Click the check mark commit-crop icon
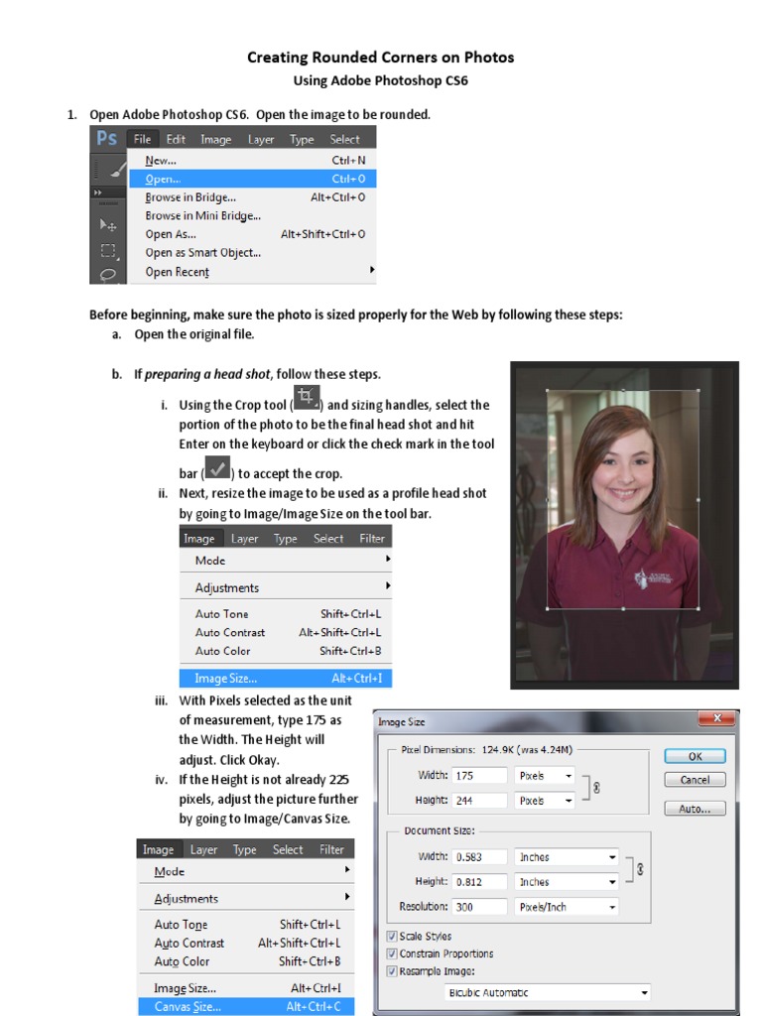762x1016 pixels. tap(217, 466)
